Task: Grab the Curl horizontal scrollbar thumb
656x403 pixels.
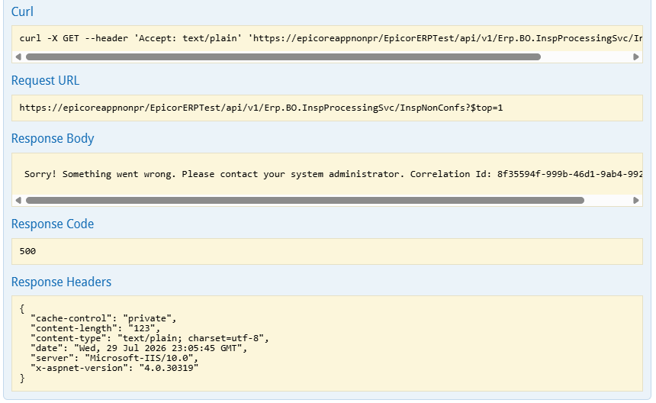Action: pos(283,57)
